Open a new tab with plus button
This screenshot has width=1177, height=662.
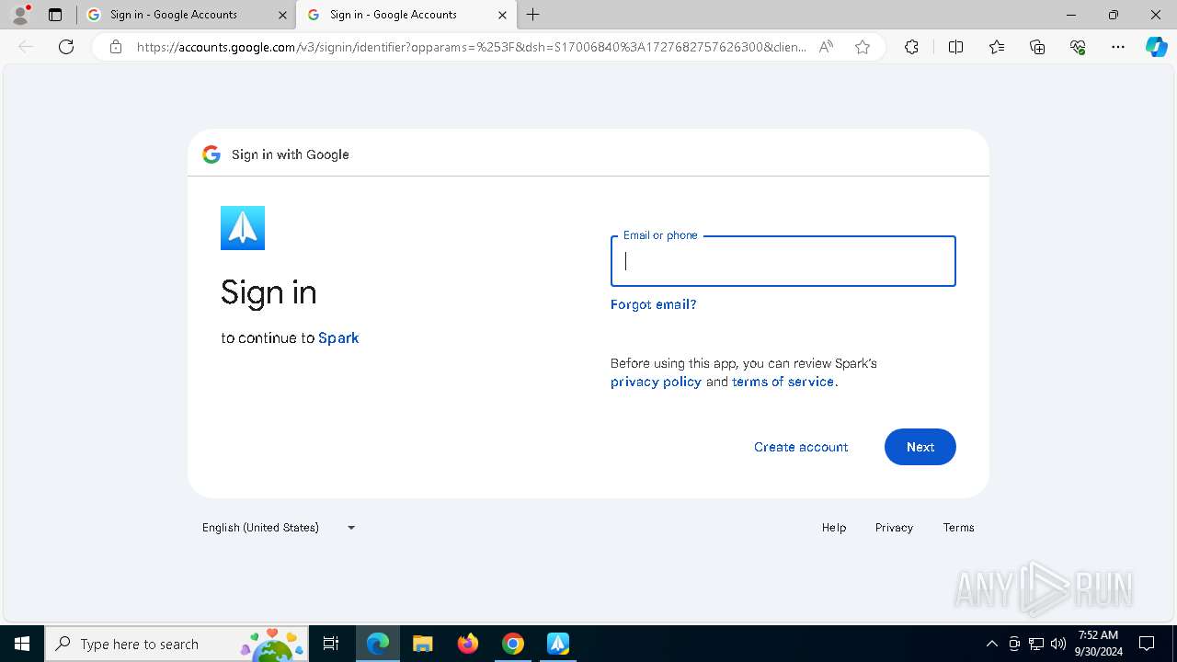coord(533,15)
